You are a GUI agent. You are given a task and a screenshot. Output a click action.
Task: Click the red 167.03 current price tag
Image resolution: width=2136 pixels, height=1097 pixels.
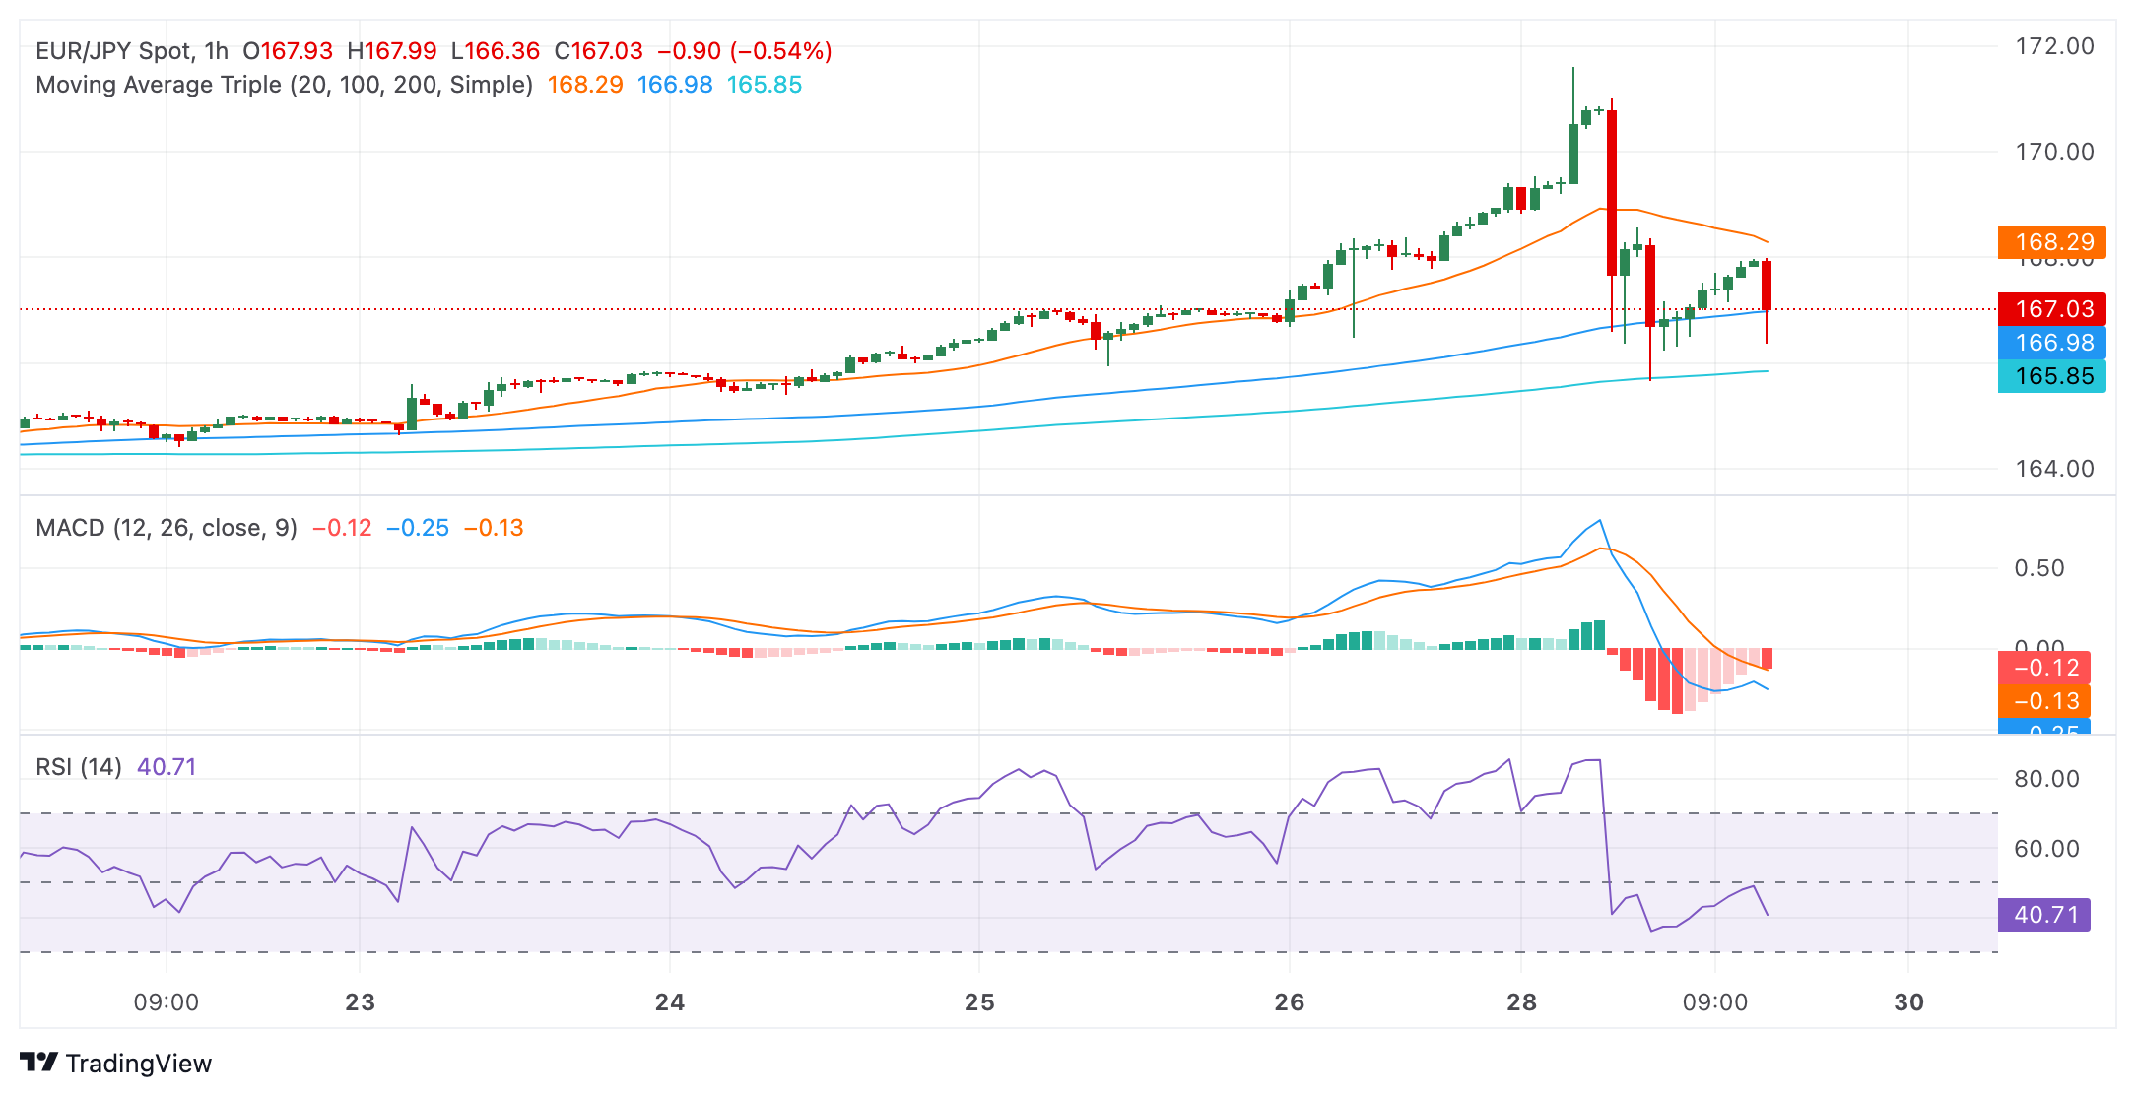tap(2052, 309)
